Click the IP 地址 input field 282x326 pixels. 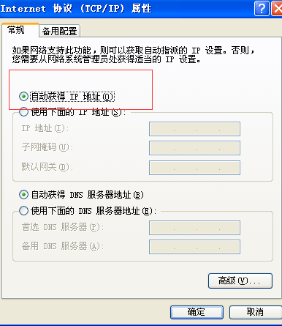tap(194, 129)
